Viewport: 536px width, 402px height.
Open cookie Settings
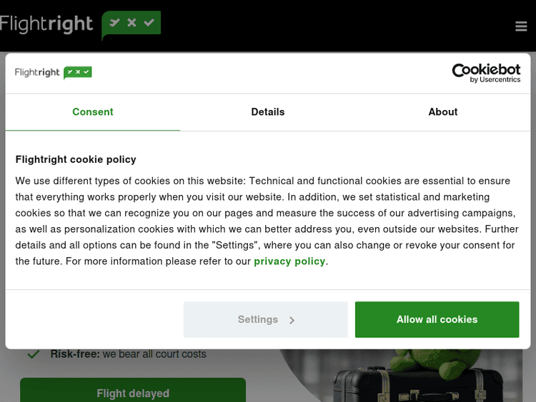[258, 320]
